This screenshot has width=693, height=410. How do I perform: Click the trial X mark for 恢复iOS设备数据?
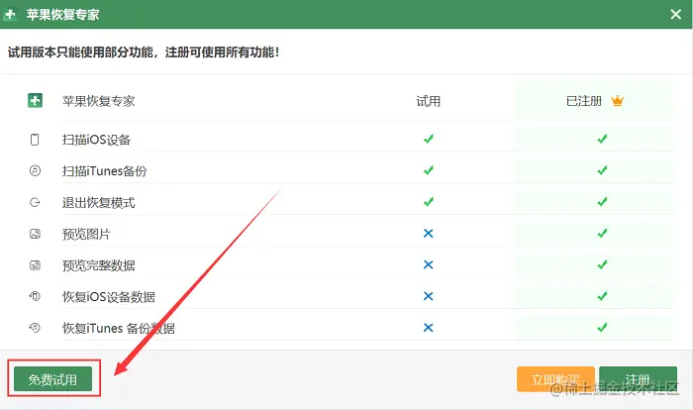click(x=429, y=296)
